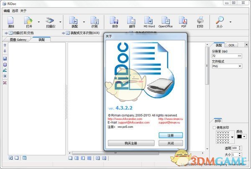
Task: Open the 选项 menu
Action: (x=15, y=11)
